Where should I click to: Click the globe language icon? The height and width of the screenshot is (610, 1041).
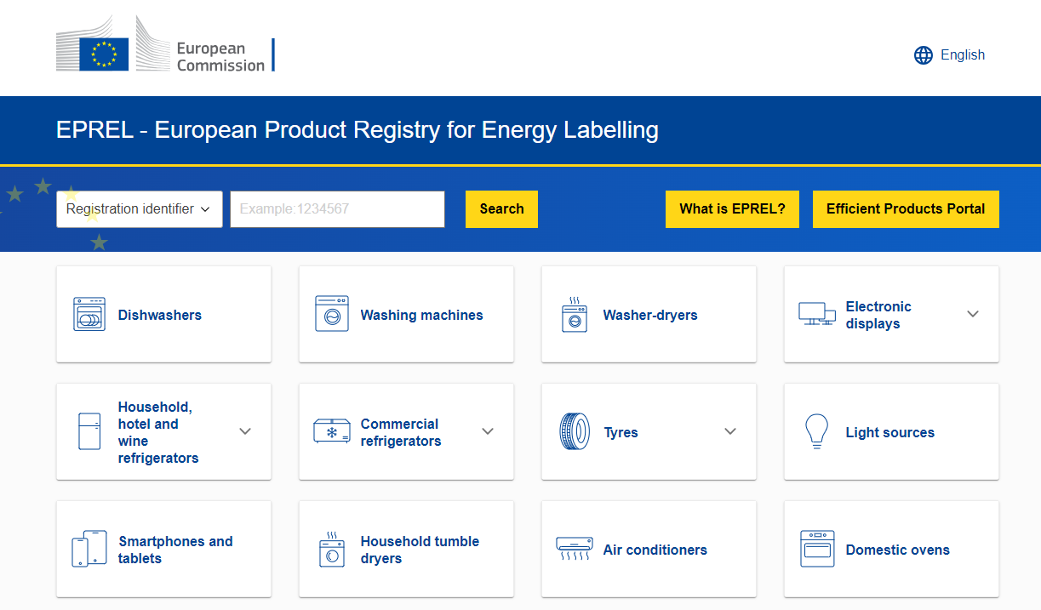click(x=924, y=55)
